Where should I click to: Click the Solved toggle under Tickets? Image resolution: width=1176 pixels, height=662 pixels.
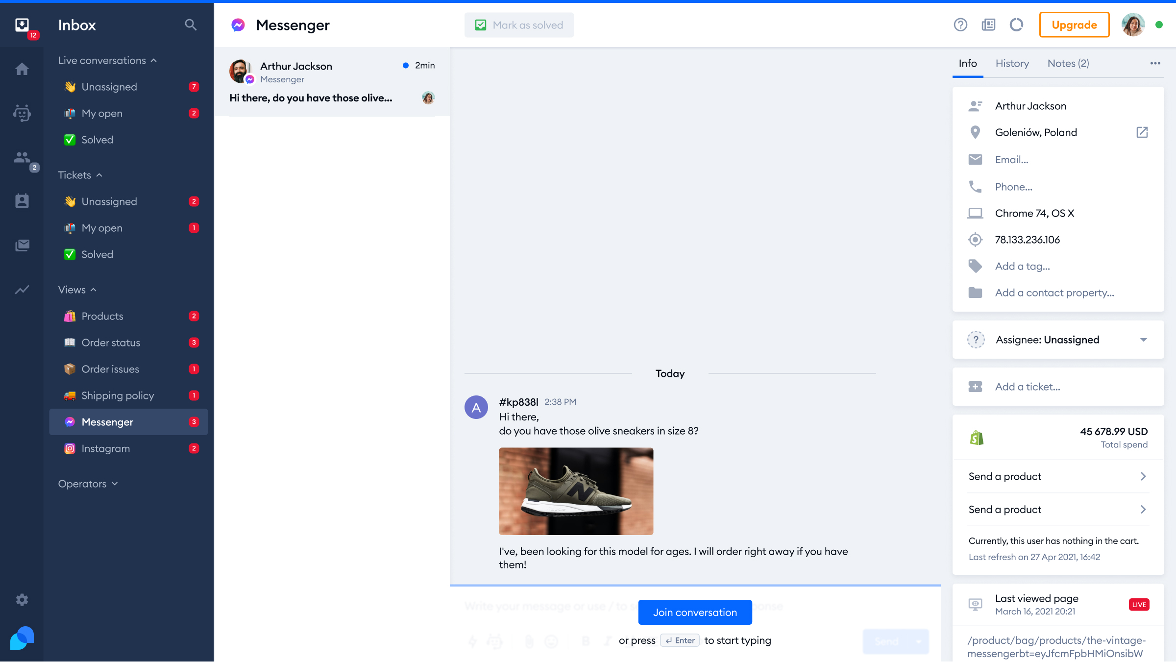pyautogui.click(x=97, y=254)
